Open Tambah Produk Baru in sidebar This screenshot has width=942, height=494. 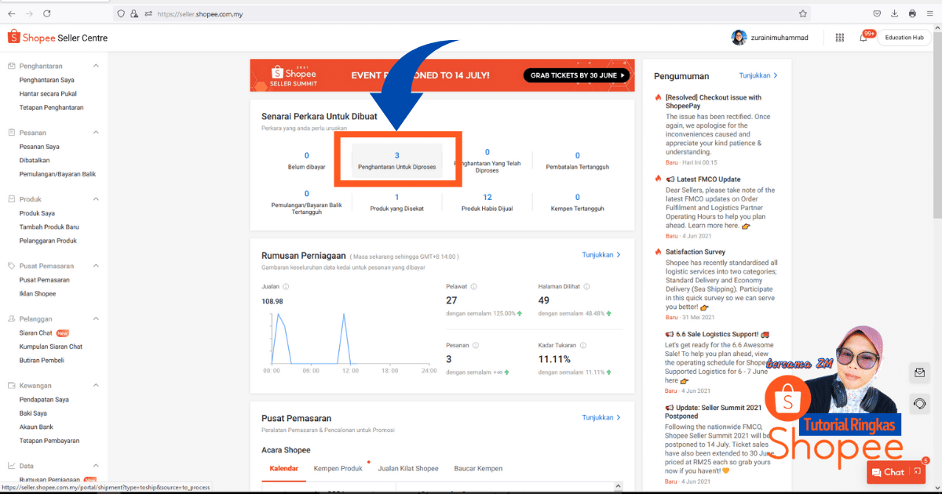click(x=49, y=227)
